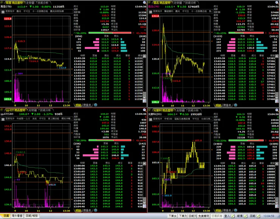Viewport: 280px width, 219px height.
Task: Click the bid/ask ratio bar in 雷品 panel
Action: [x=246, y=33]
